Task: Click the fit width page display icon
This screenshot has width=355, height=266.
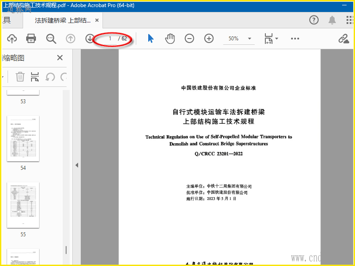Action: [268, 39]
